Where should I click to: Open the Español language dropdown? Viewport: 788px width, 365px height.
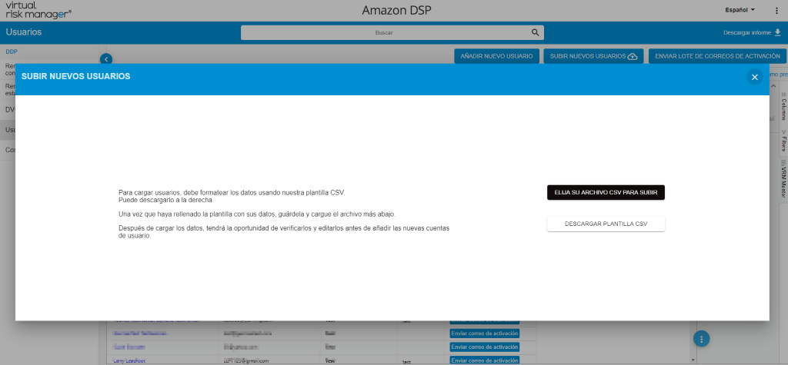[740, 9]
